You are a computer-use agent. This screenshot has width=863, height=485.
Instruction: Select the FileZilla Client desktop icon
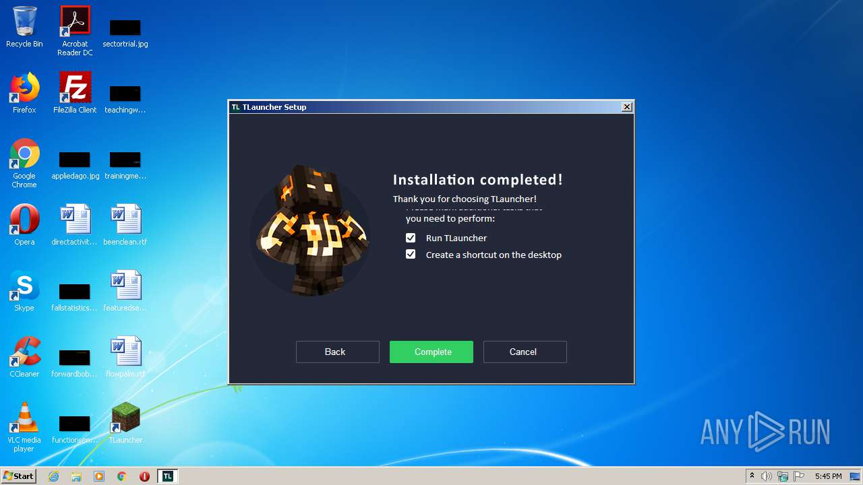point(75,94)
